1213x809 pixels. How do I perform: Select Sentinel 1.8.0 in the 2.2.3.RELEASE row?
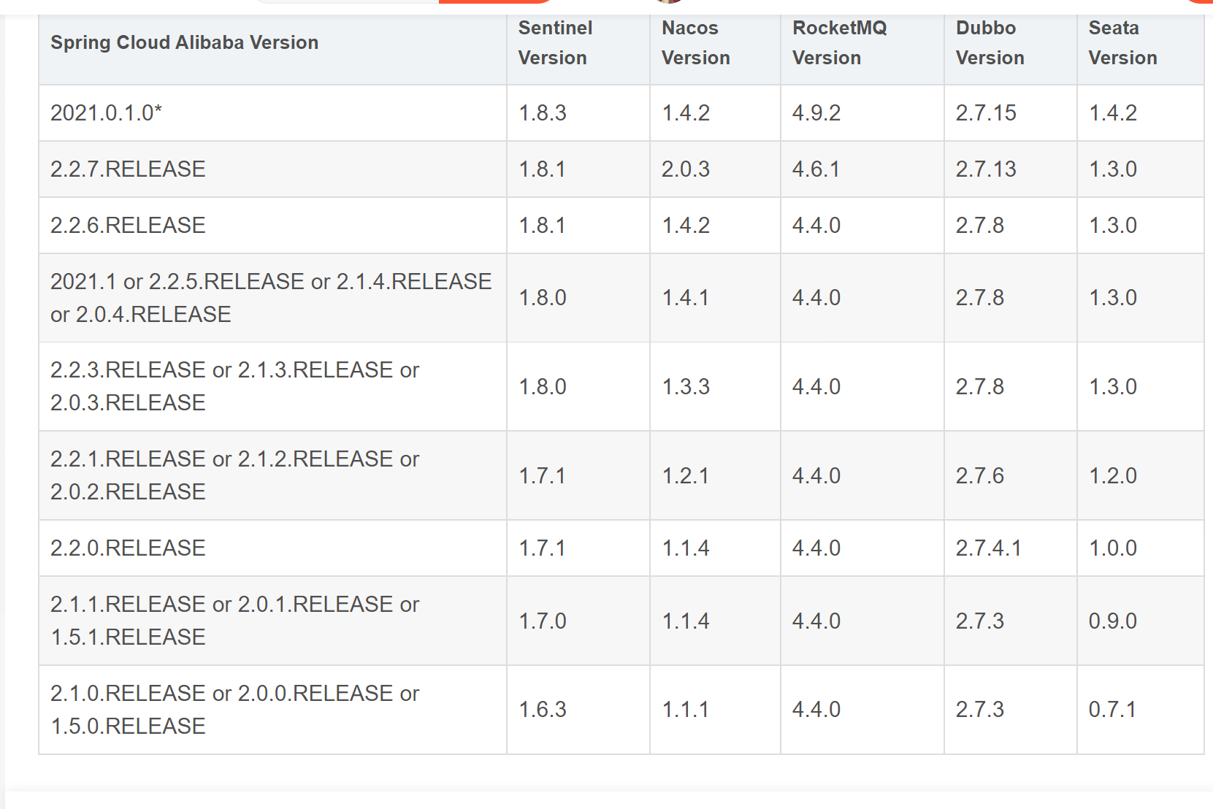pyautogui.click(x=578, y=387)
